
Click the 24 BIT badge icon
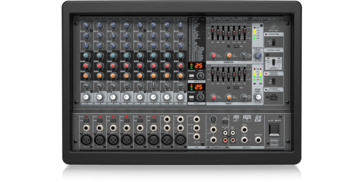pyautogui.click(x=258, y=118)
